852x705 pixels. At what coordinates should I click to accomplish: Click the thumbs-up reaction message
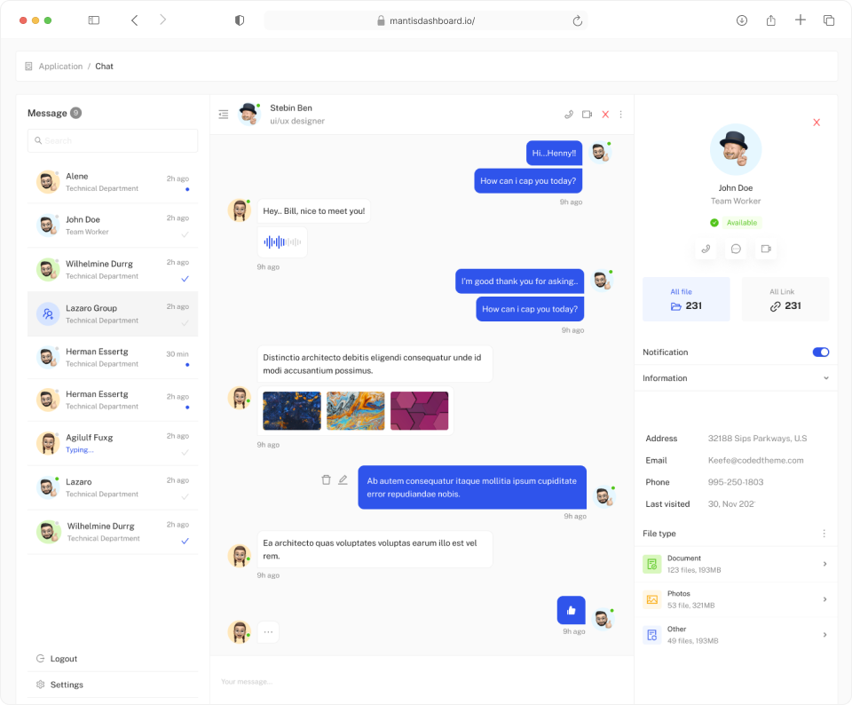(571, 610)
